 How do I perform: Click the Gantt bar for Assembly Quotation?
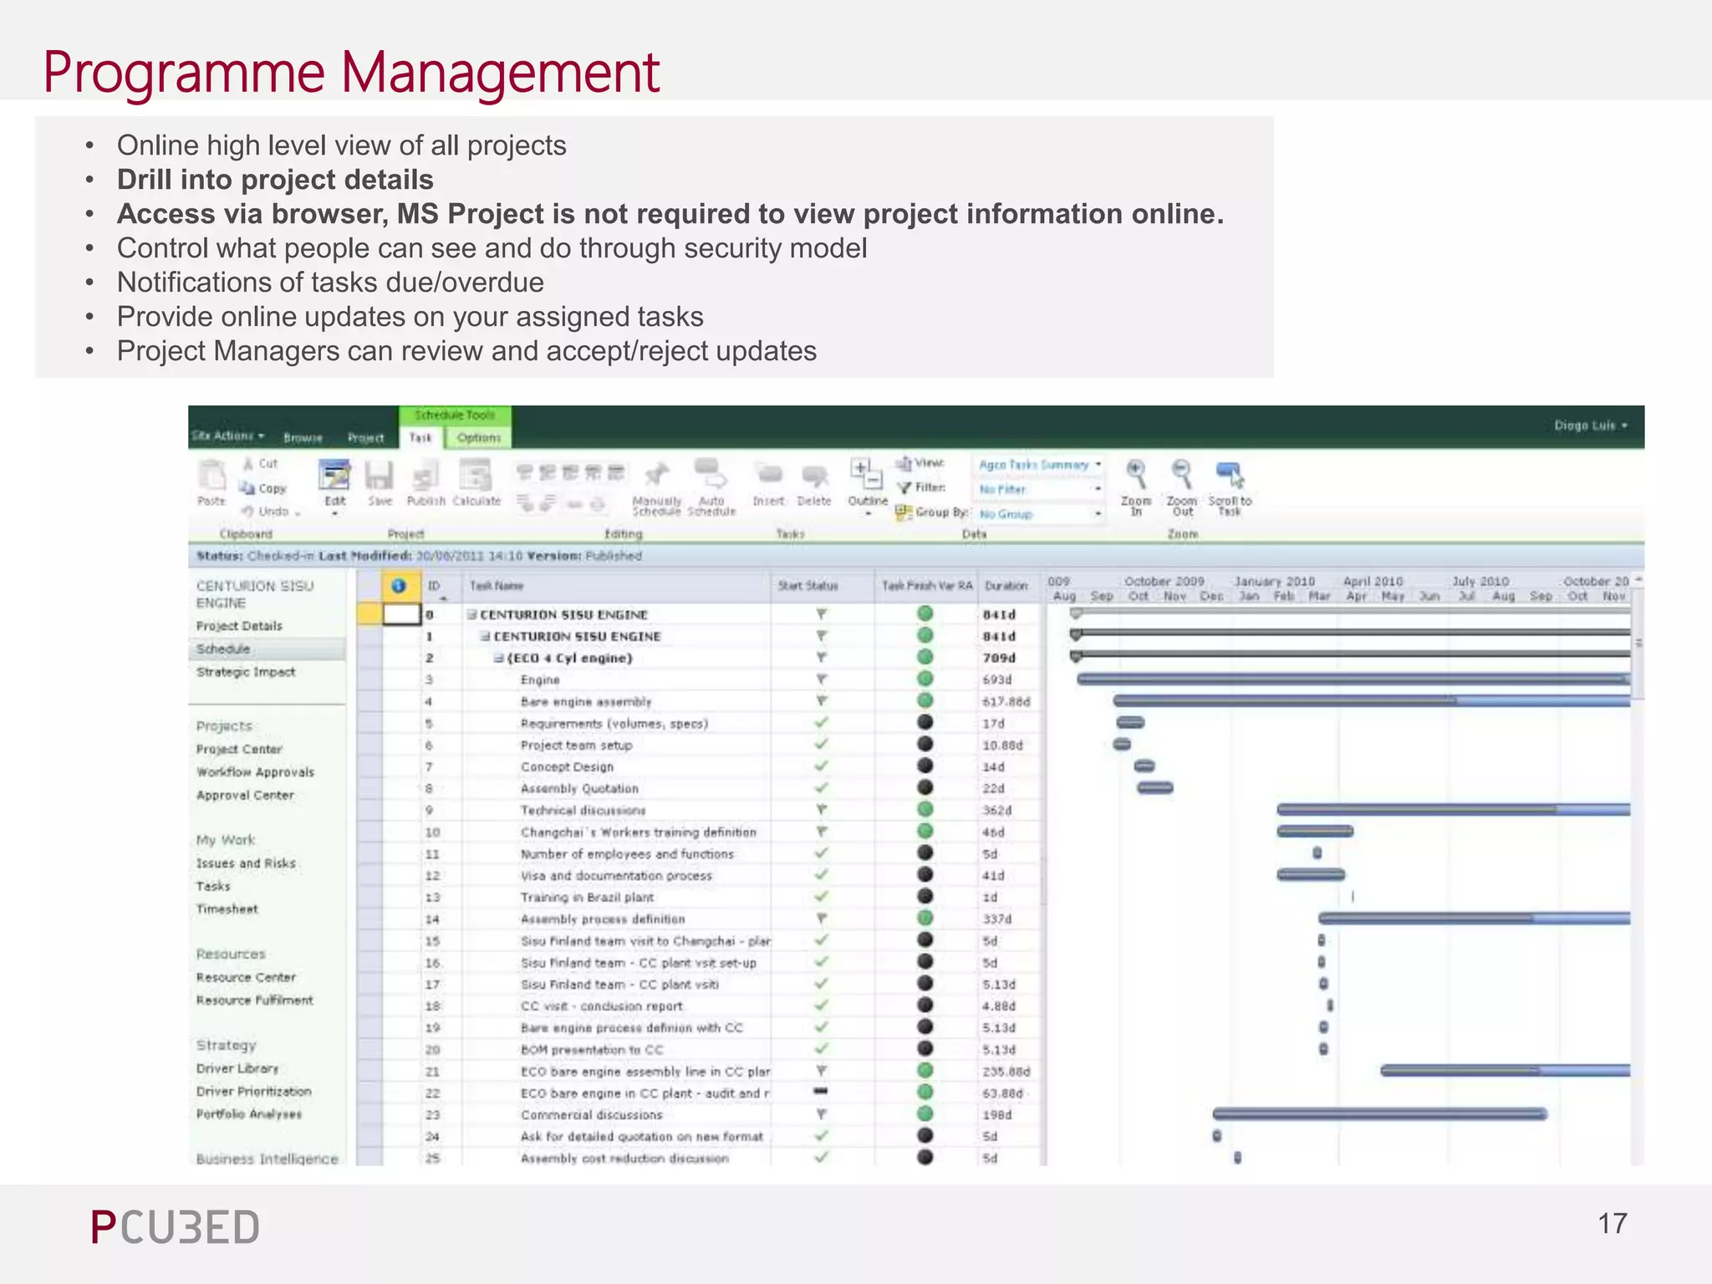pos(1155,787)
